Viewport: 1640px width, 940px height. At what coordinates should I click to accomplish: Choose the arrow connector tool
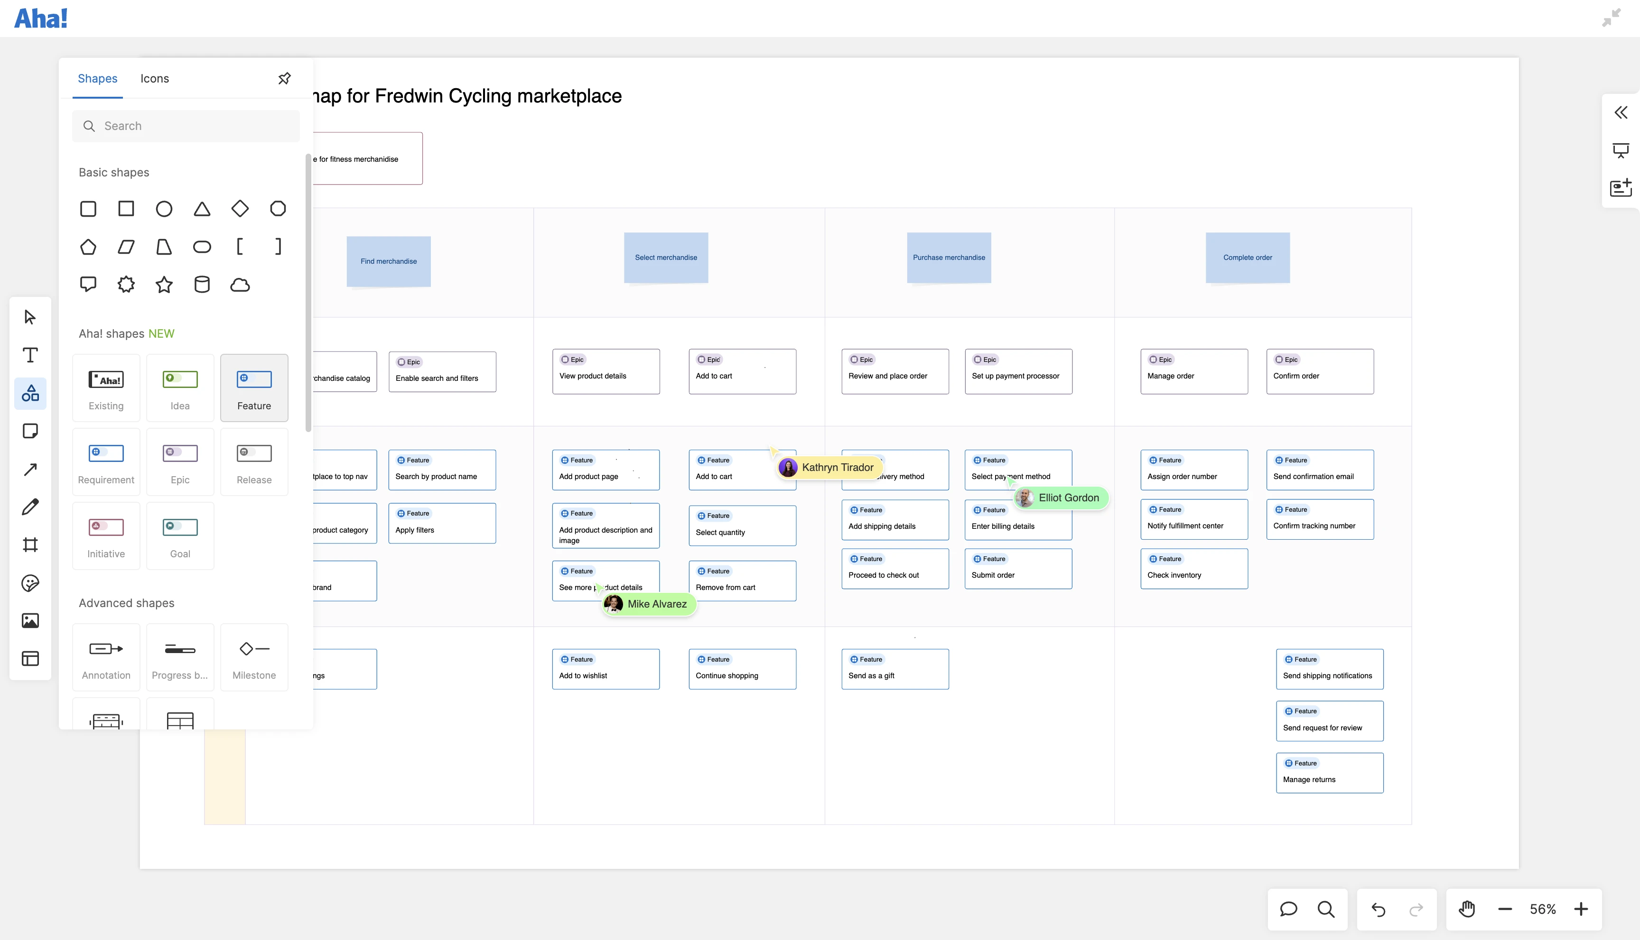pyautogui.click(x=30, y=470)
